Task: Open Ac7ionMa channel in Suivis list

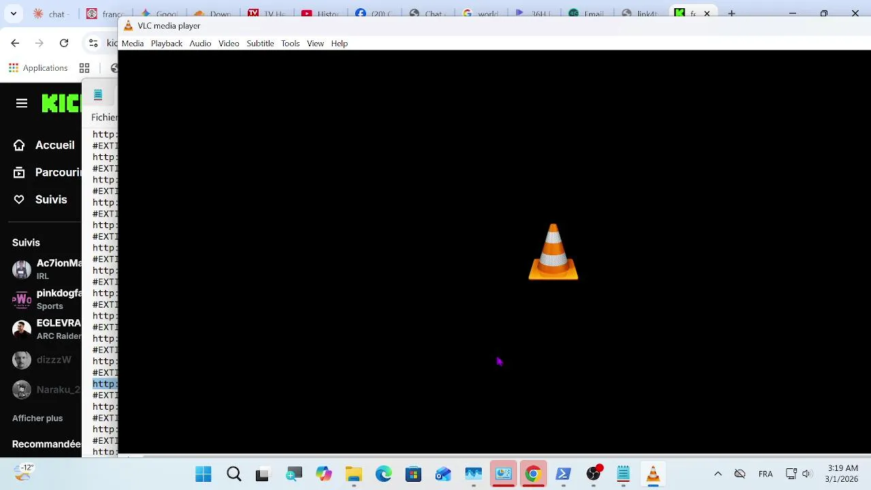Action: (46, 269)
